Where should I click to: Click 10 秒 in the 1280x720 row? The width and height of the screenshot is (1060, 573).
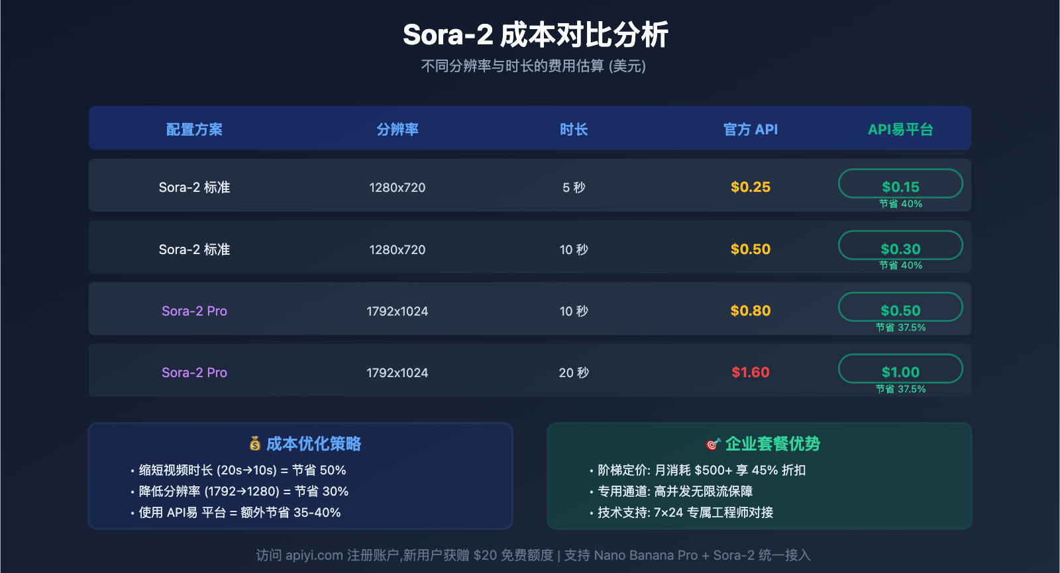pos(574,249)
